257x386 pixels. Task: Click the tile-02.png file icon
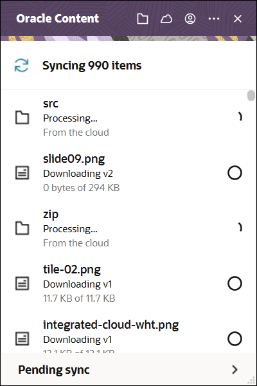22,283
